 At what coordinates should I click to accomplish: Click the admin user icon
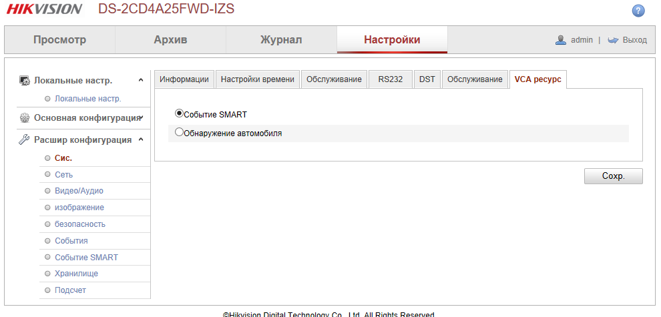[x=561, y=40]
